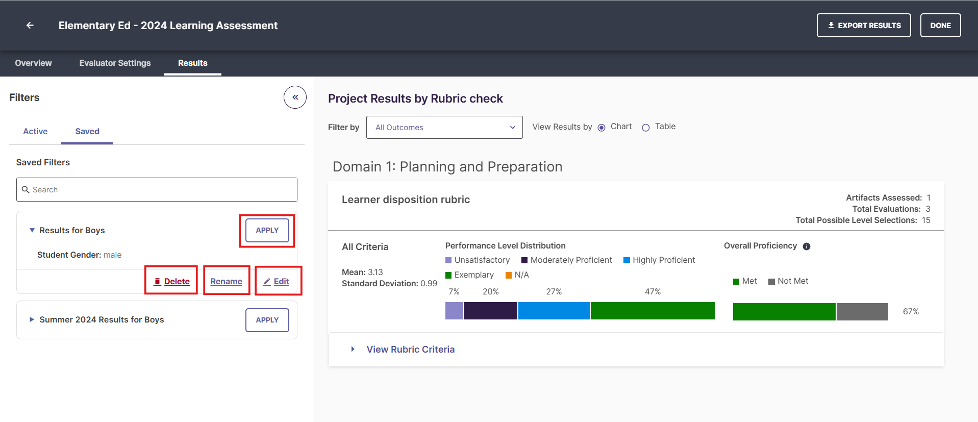Click the Done button
The image size is (978, 422).
[940, 26]
